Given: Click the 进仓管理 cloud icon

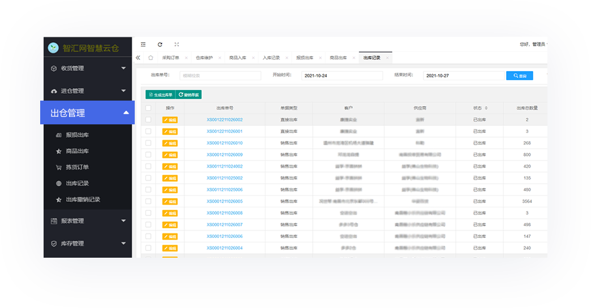Looking at the screenshot, I should tap(54, 91).
